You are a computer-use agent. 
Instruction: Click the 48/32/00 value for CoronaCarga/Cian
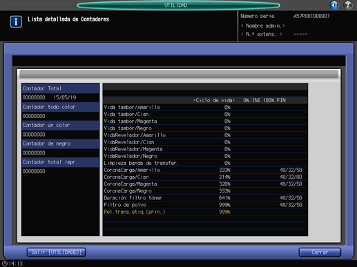[x=291, y=177]
